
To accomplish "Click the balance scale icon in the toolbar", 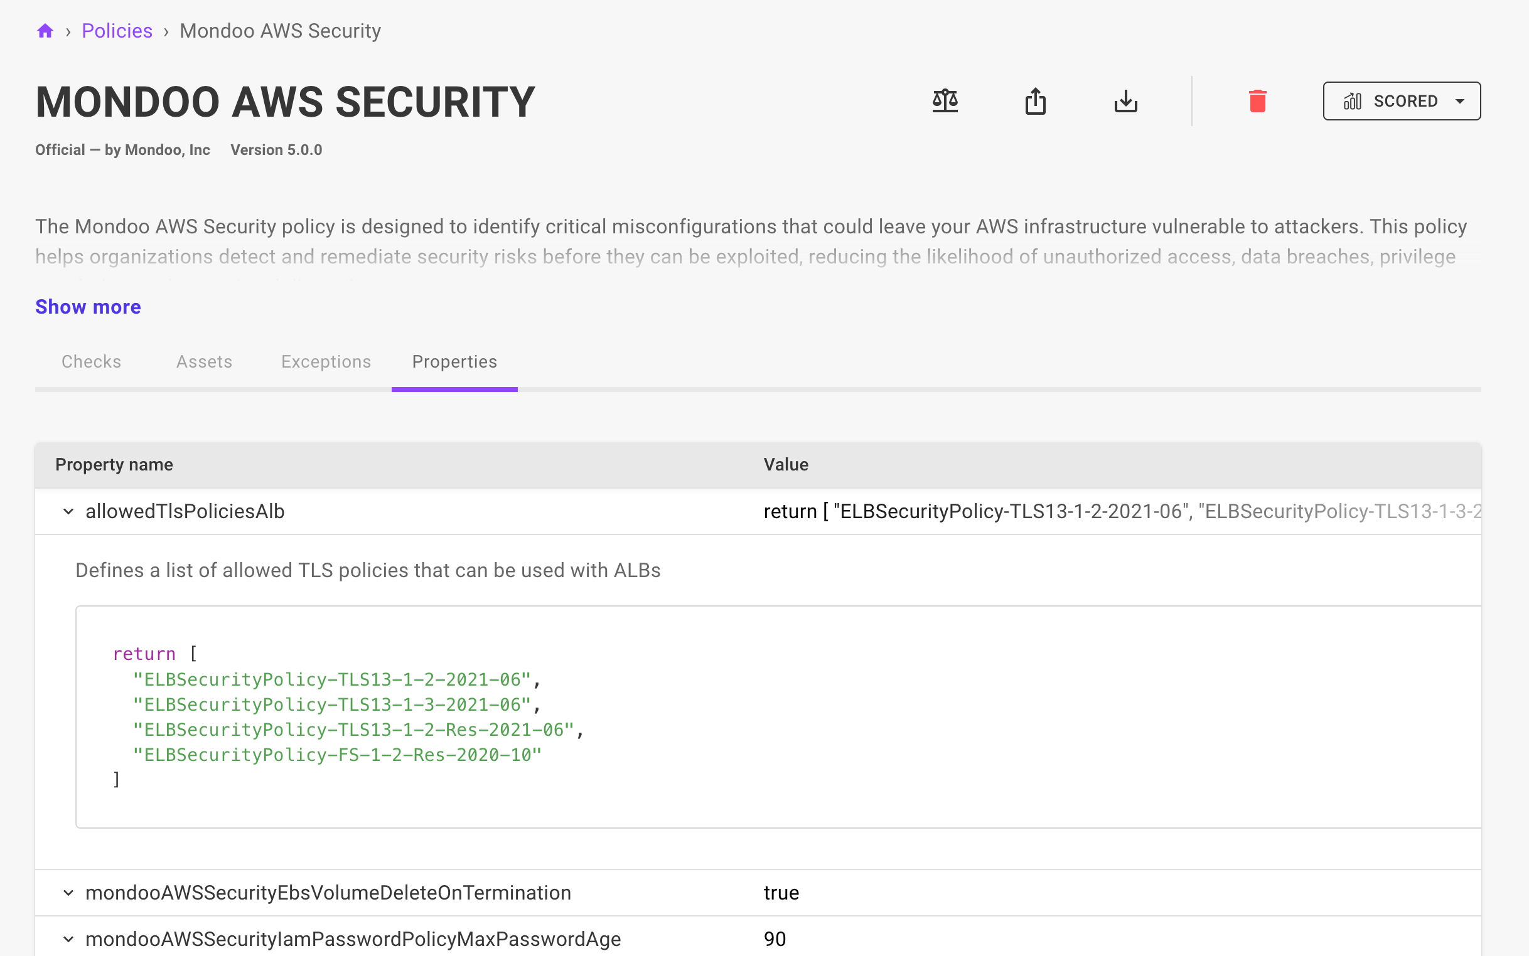I will pos(945,100).
